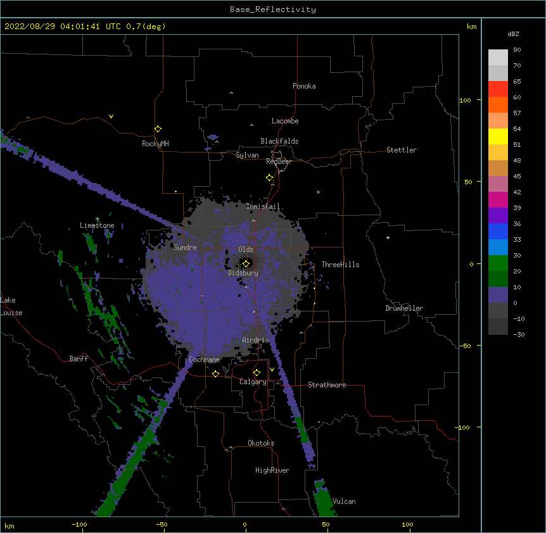
Task: Click the -100 tick on bottom km axis
Action: (x=79, y=524)
